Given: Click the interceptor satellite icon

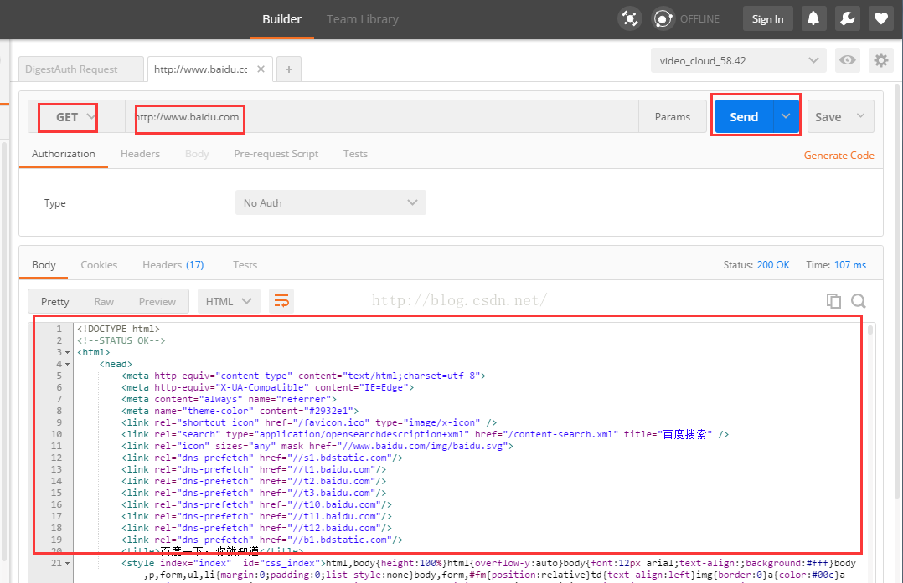Looking at the screenshot, I should (629, 18).
